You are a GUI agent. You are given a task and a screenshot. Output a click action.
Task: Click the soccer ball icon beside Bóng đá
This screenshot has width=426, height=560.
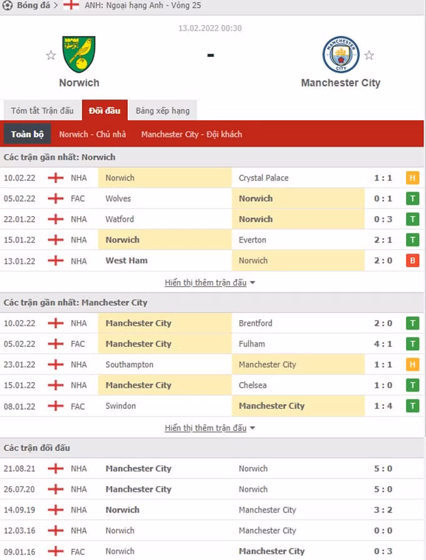[x=7, y=6]
